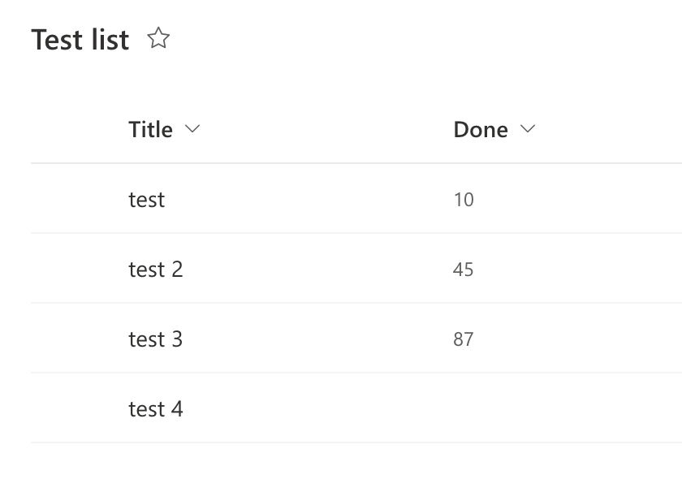Click the Test list page heading
The width and height of the screenshot is (682, 479).
tap(80, 40)
